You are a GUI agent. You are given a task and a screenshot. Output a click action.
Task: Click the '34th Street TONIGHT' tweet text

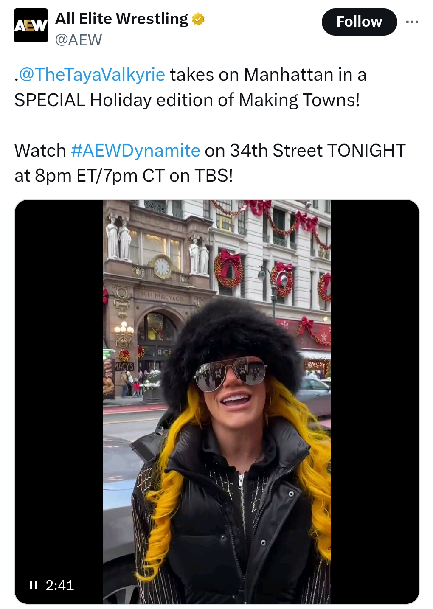pos(318,151)
